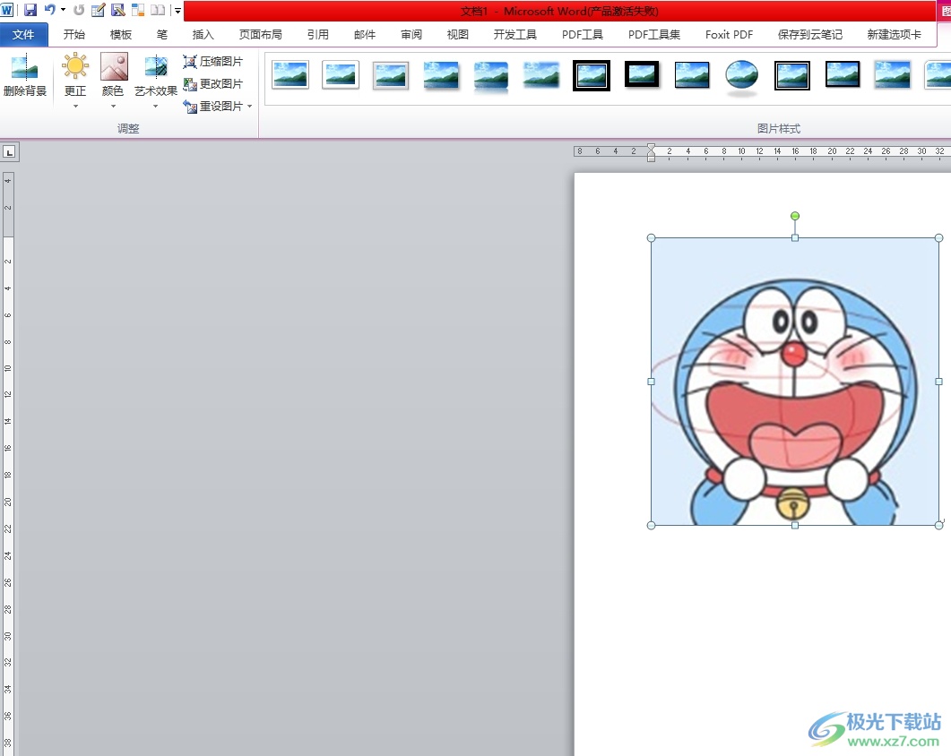Click 压缩图片 compress pictures
The height and width of the screenshot is (756, 951).
213,61
